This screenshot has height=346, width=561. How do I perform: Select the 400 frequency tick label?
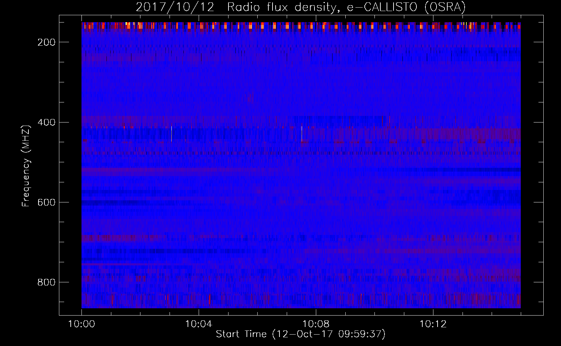coord(46,122)
